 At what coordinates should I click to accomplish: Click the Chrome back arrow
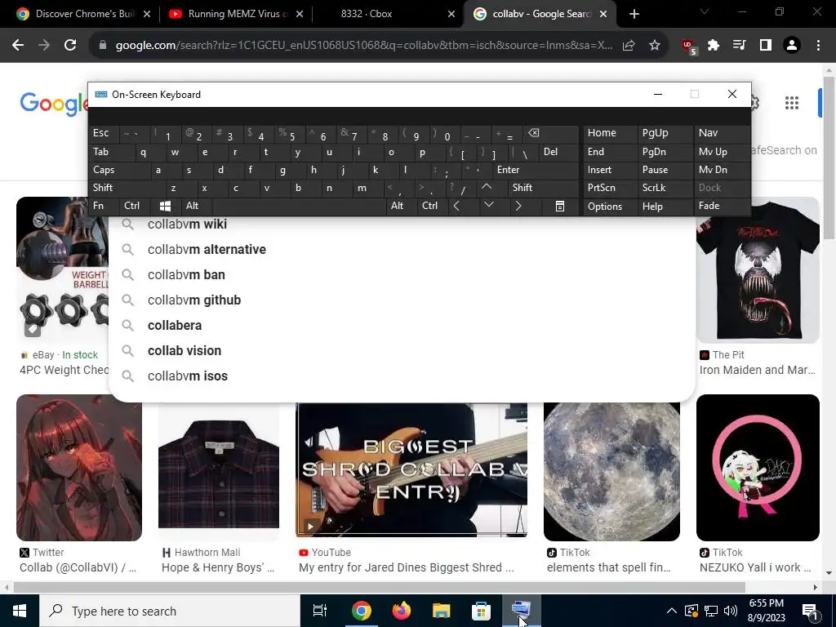(x=18, y=46)
